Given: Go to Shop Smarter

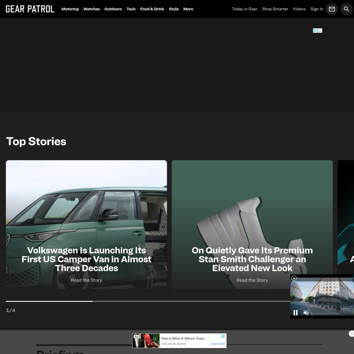Looking at the screenshot, I should [x=275, y=9].
